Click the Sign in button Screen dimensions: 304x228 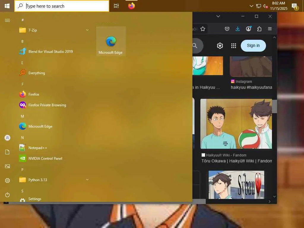coord(253,45)
